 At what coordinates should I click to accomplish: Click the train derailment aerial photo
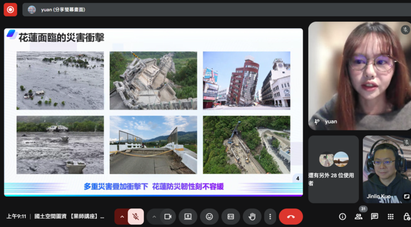click(x=247, y=145)
